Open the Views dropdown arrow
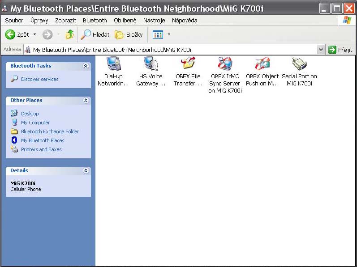This screenshot has width=357, height=267. (x=169, y=34)
